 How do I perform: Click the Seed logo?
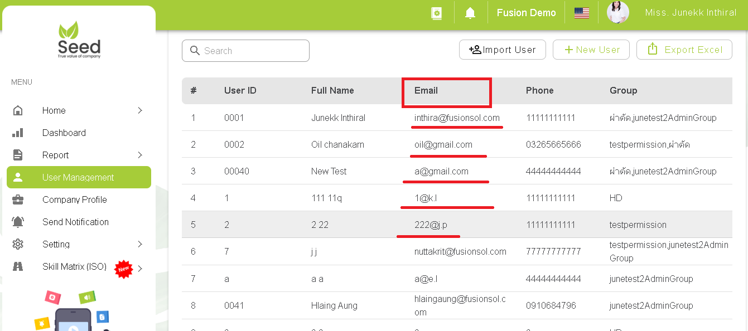(78, 39)
